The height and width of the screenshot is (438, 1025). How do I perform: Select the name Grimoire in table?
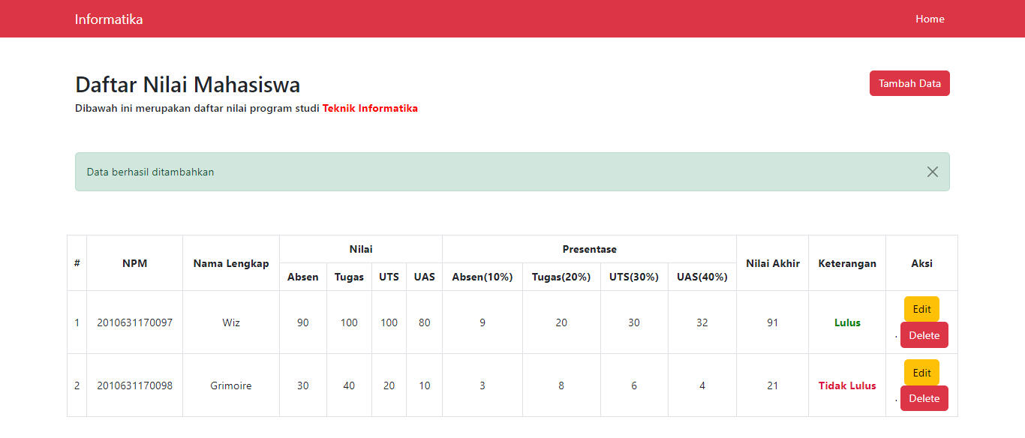pyautogui.click(x=231, y=385)
